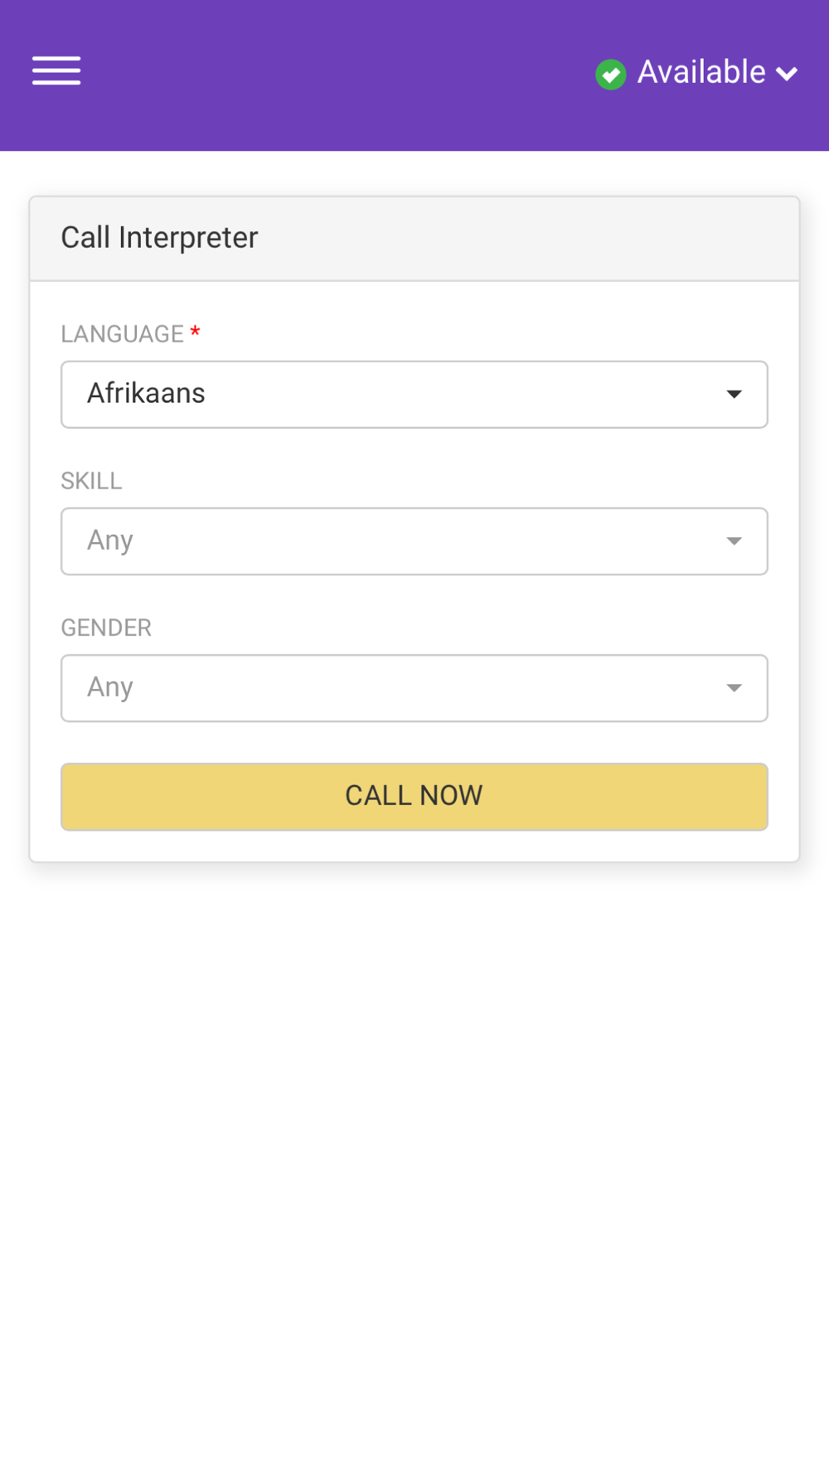Click the LANGUAGE field label
The image size is (829, 1474).
(x=122, y=334)
